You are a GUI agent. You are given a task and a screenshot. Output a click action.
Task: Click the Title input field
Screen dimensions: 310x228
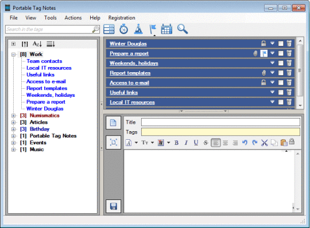pyautogui.click(x=220, y=122)
